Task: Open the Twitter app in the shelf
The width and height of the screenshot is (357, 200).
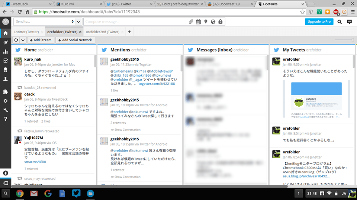Action: pyautogui.click(x=76, y=193)
